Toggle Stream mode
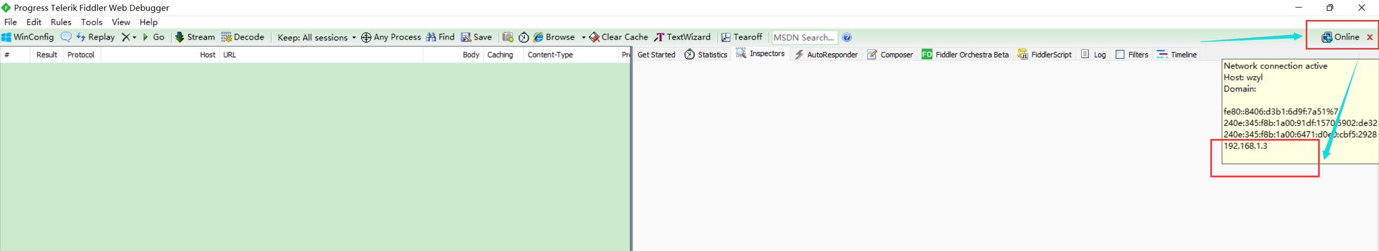The width and height of the screenshot is (1379, 251). click(x=195, y=37)
